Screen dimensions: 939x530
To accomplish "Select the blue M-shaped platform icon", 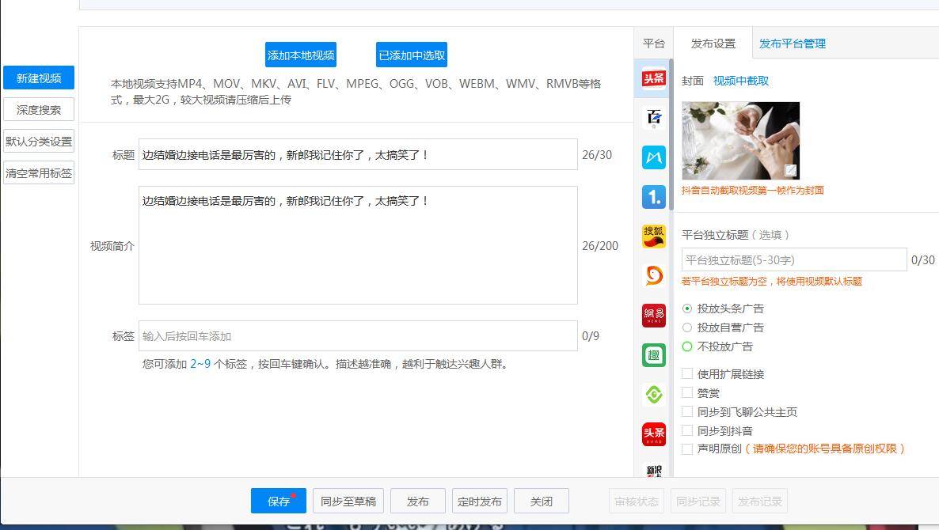I will pyautogui.click(x=653, y=157).
